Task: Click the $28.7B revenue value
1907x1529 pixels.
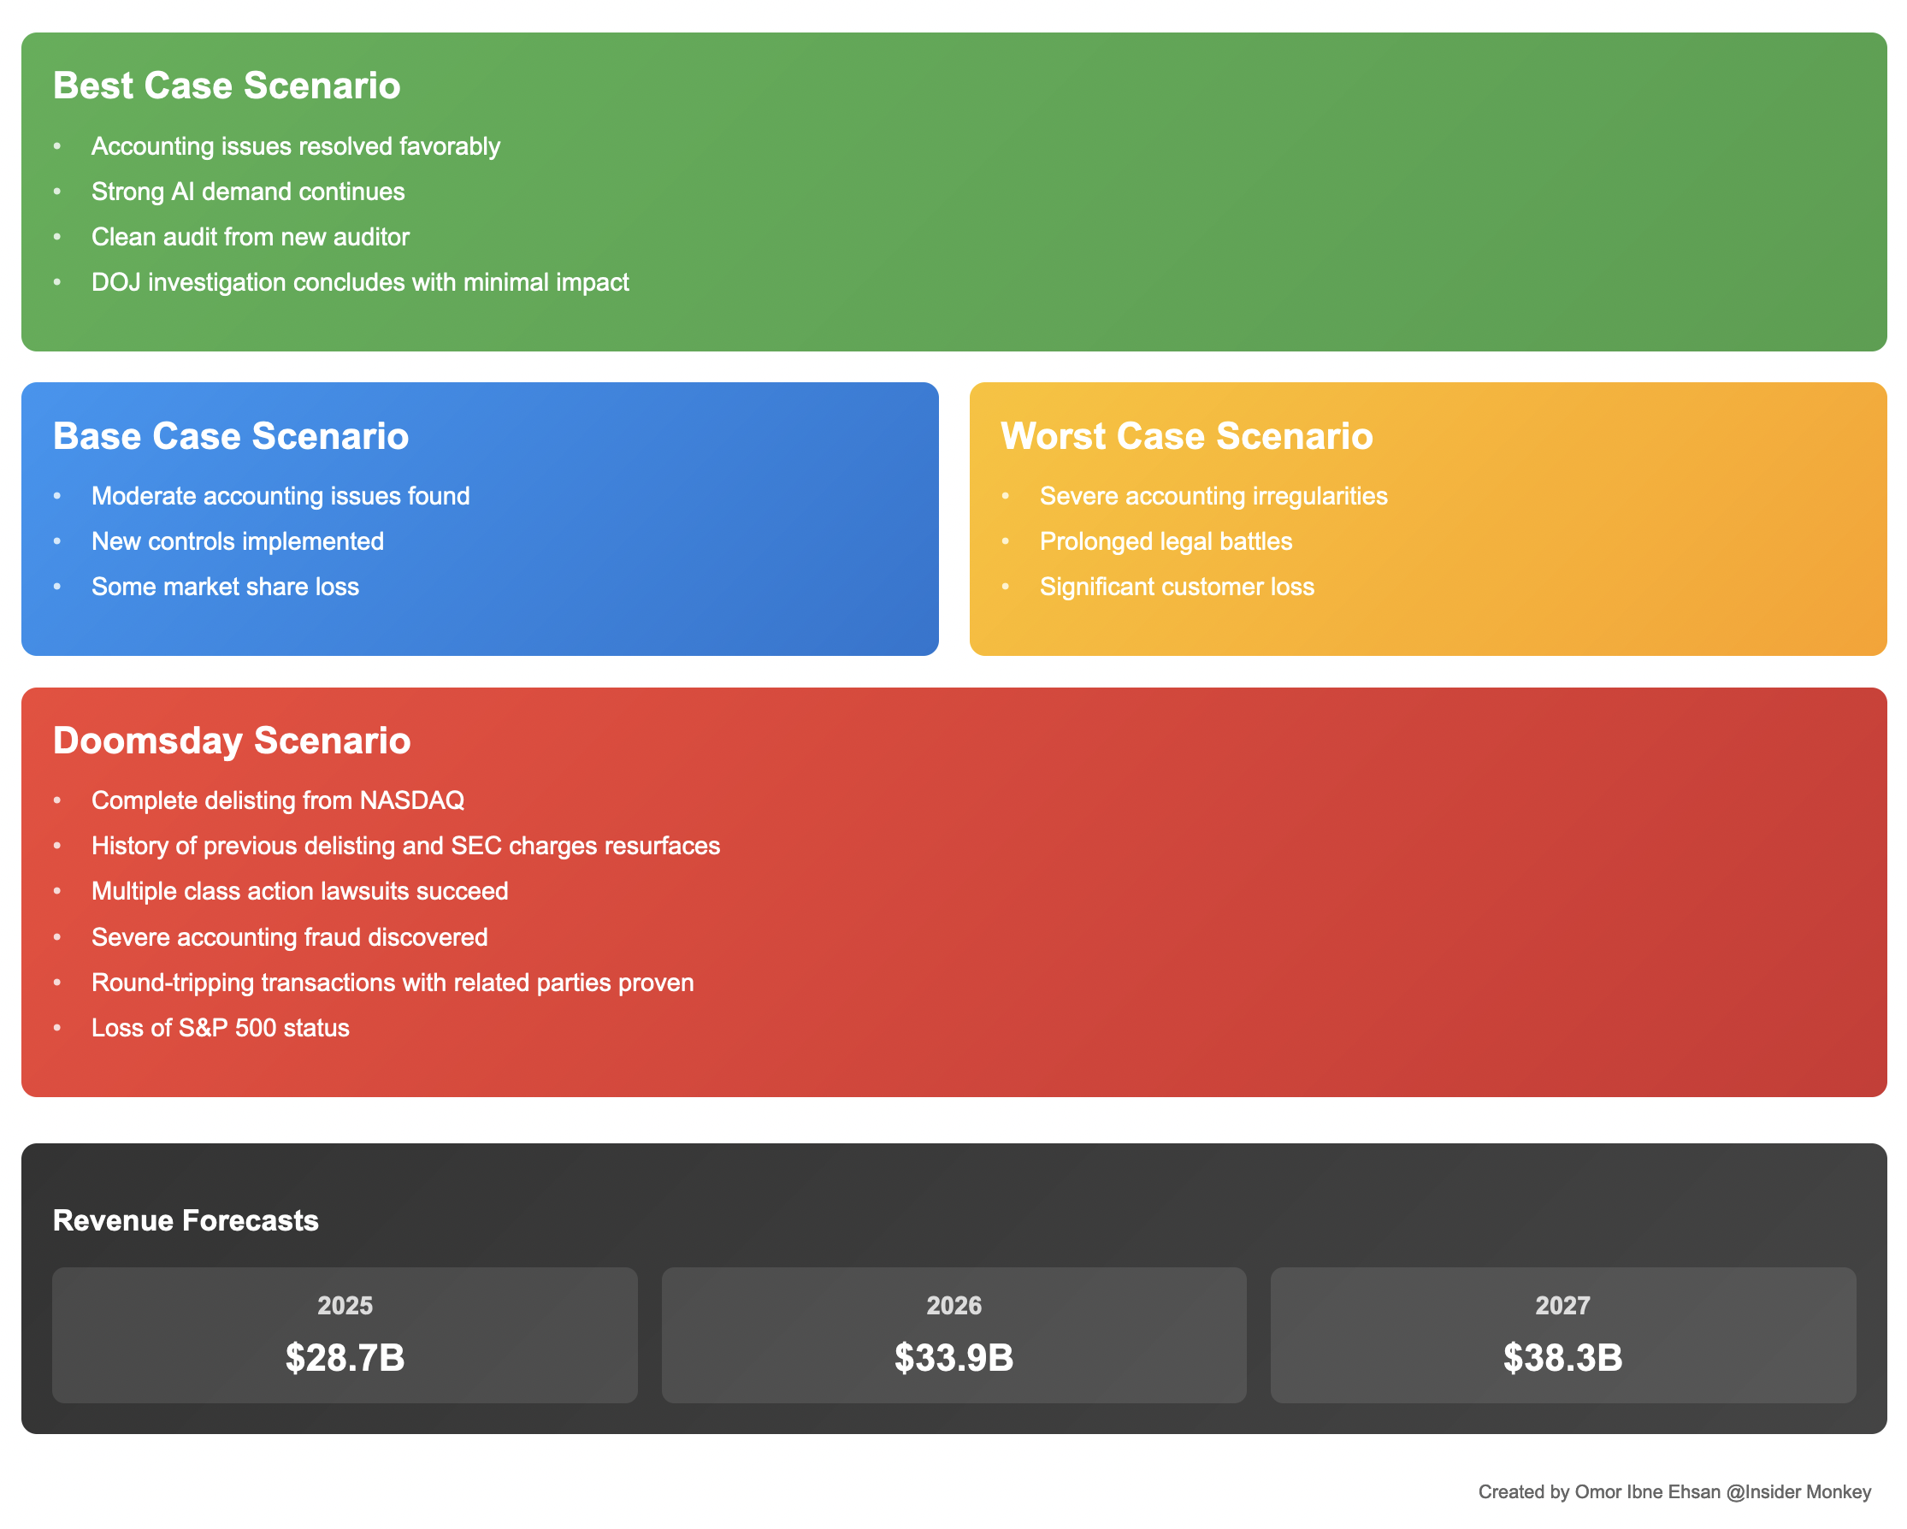Action: [345, 1357]
